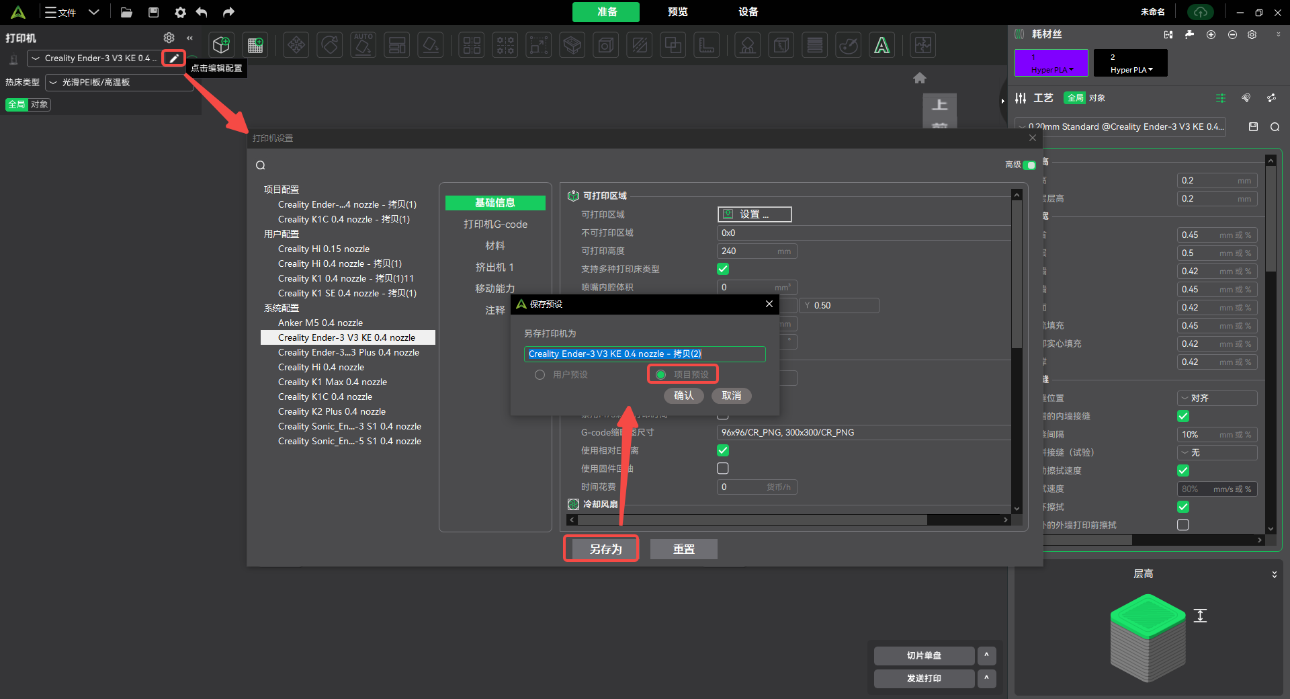Select the seam painting cube icon
Screen dimensions: 1290x699
tap(781, 45)
